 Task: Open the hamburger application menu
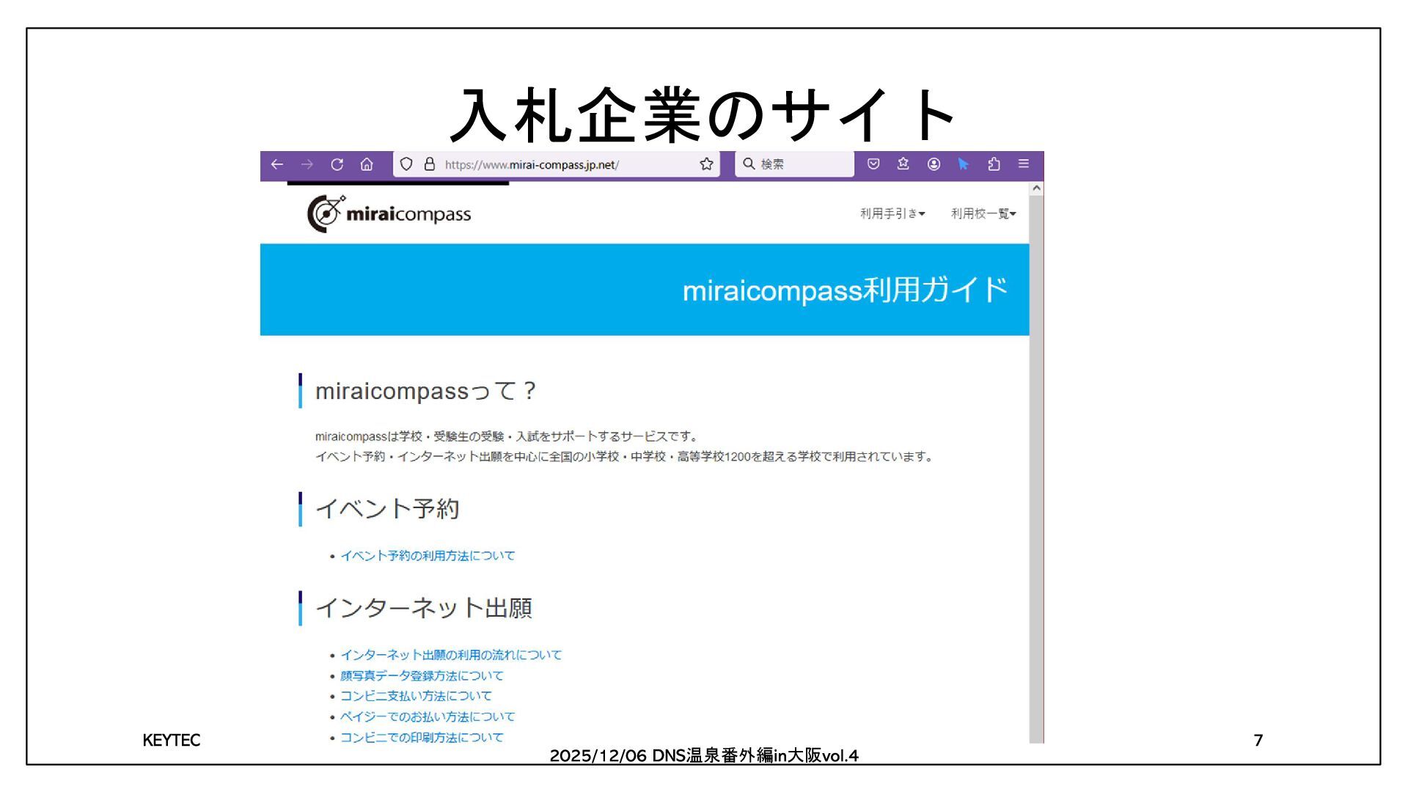click(x=1024, y=164)
